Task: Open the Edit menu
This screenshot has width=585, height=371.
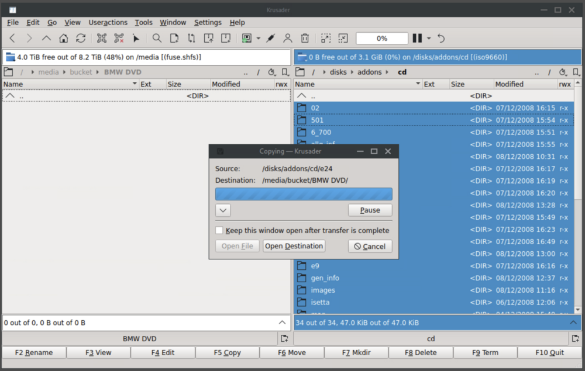Action: [33, 22]
